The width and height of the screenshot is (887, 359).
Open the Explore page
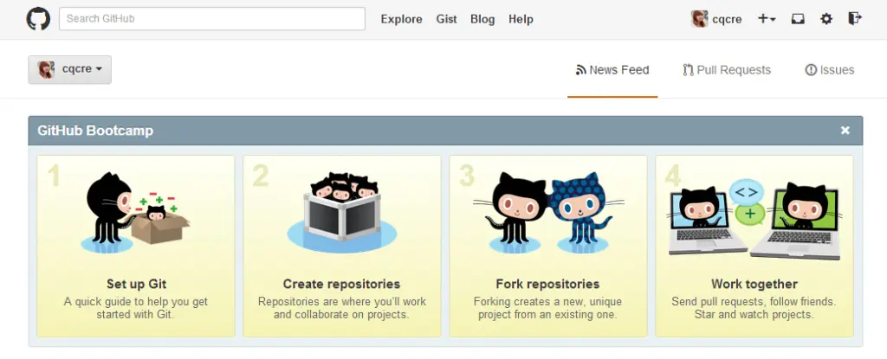click(402, 19)
